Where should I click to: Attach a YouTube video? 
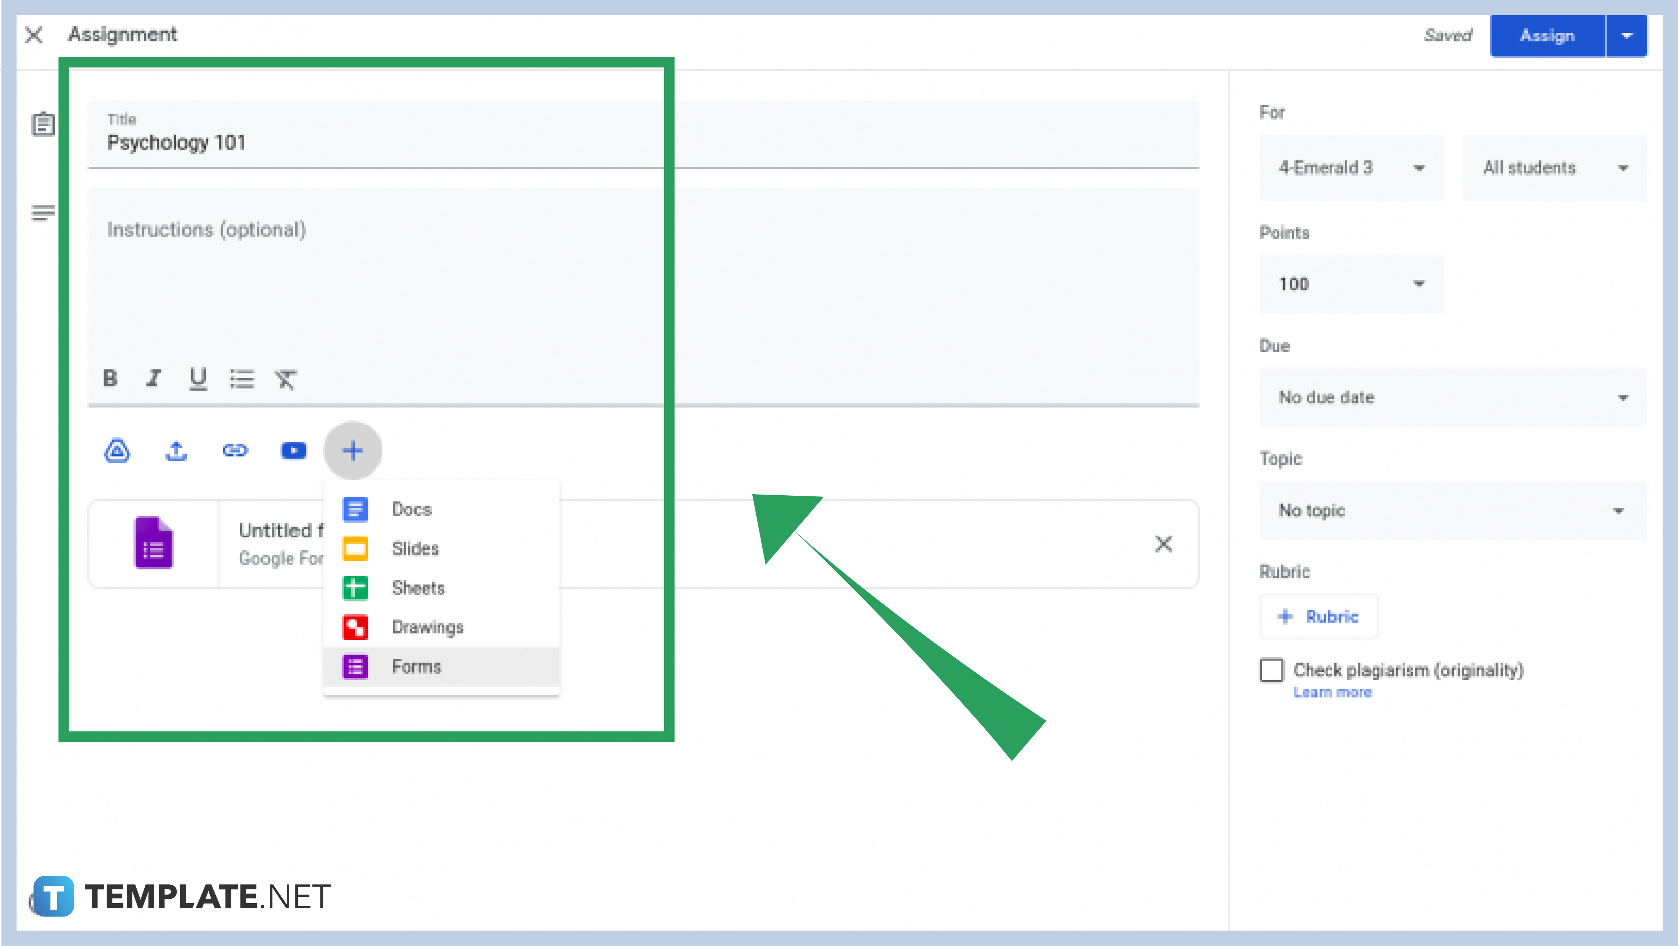tap(293, 450)
